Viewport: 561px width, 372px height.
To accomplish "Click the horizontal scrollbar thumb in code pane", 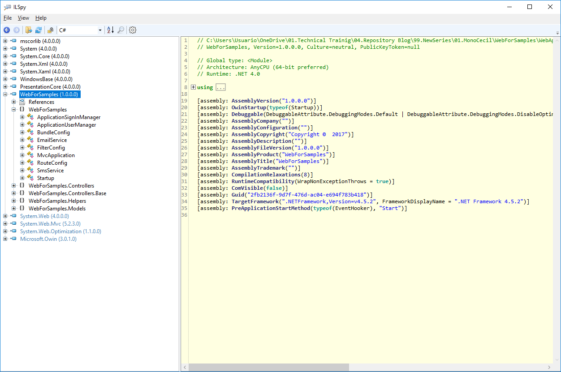I will point(269,368).
